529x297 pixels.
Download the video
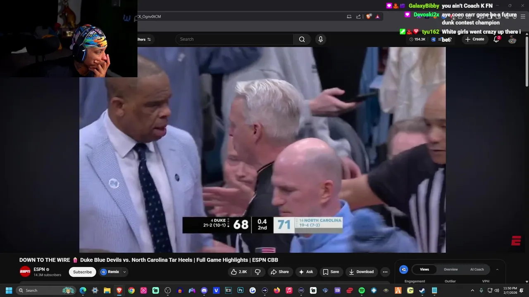[361, 272]
